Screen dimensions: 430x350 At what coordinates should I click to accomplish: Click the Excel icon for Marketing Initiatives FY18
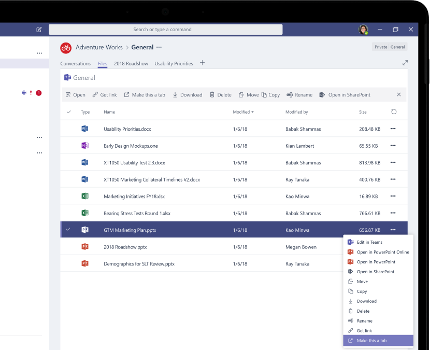tap(85, 196)
